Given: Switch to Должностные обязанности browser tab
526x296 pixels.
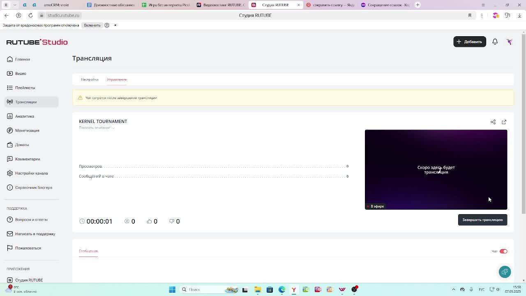Looking at the screenshot, I should (111, 5).
